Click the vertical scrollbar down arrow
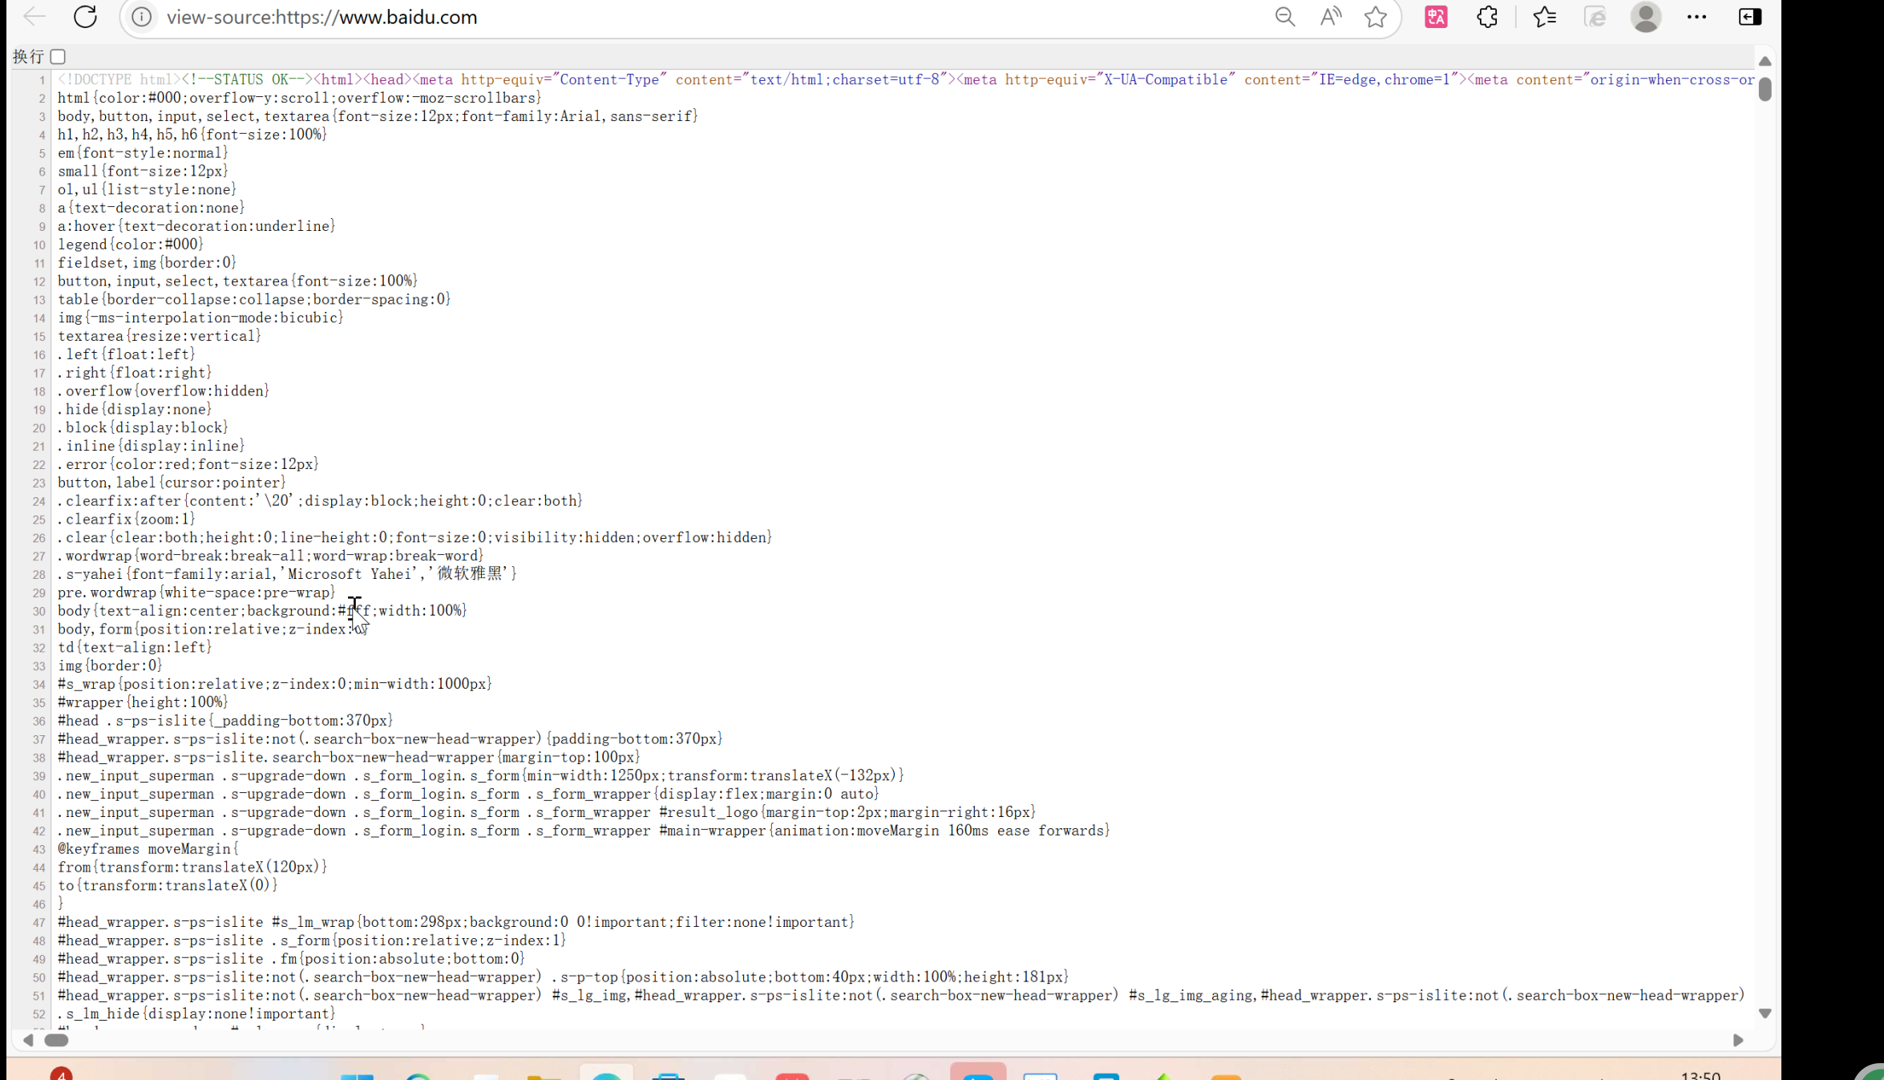 pyautogui.click(x=1765, y=1013)
